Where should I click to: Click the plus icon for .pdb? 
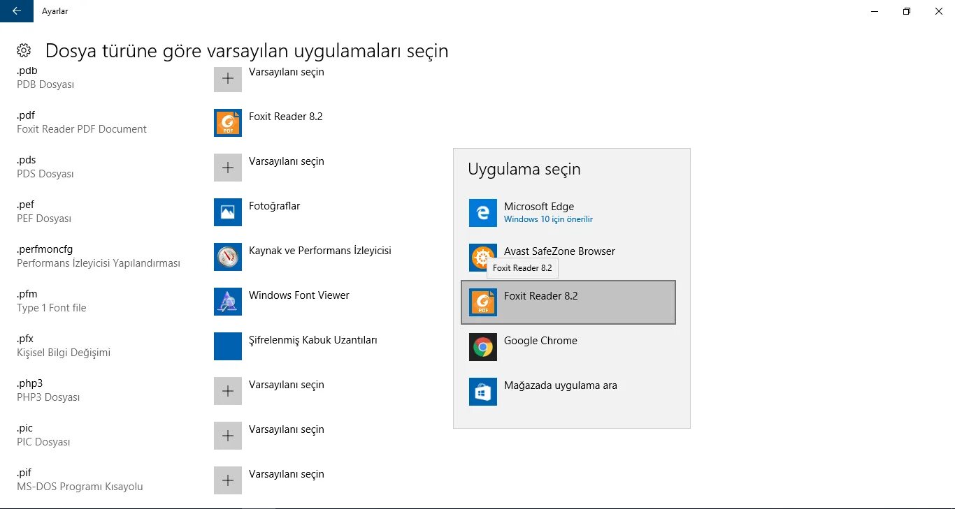228,79
